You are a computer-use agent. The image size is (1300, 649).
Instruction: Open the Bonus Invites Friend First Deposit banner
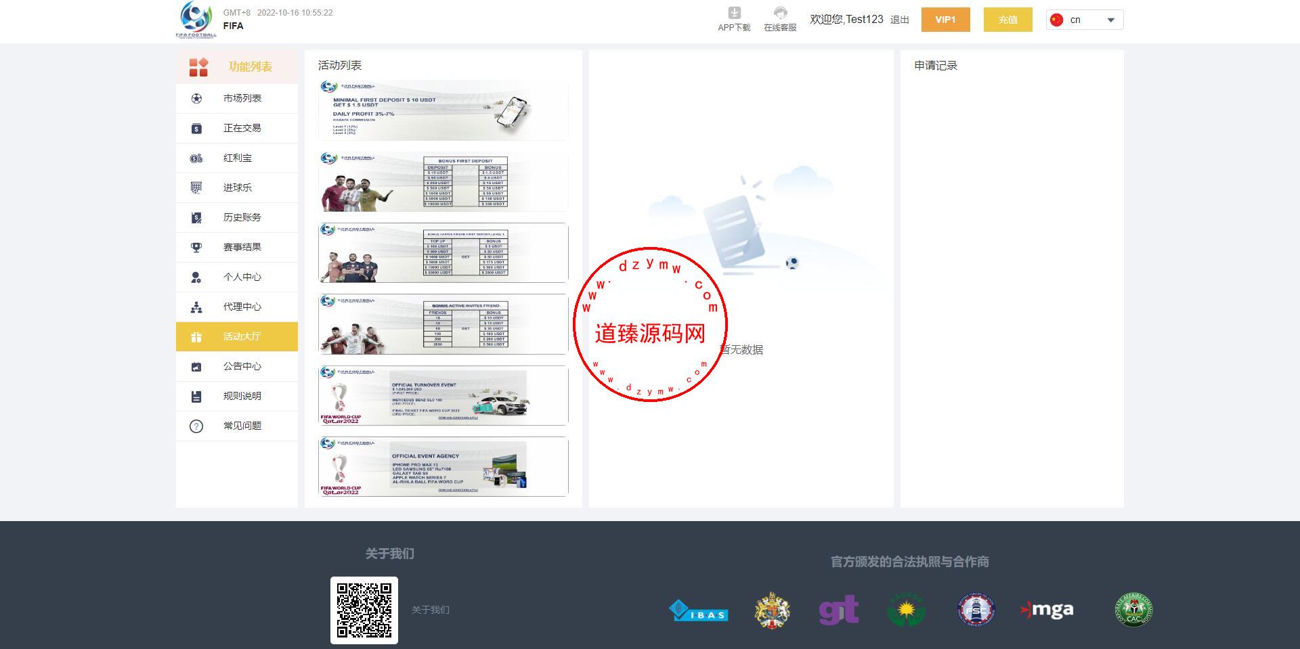coord(443,252)
